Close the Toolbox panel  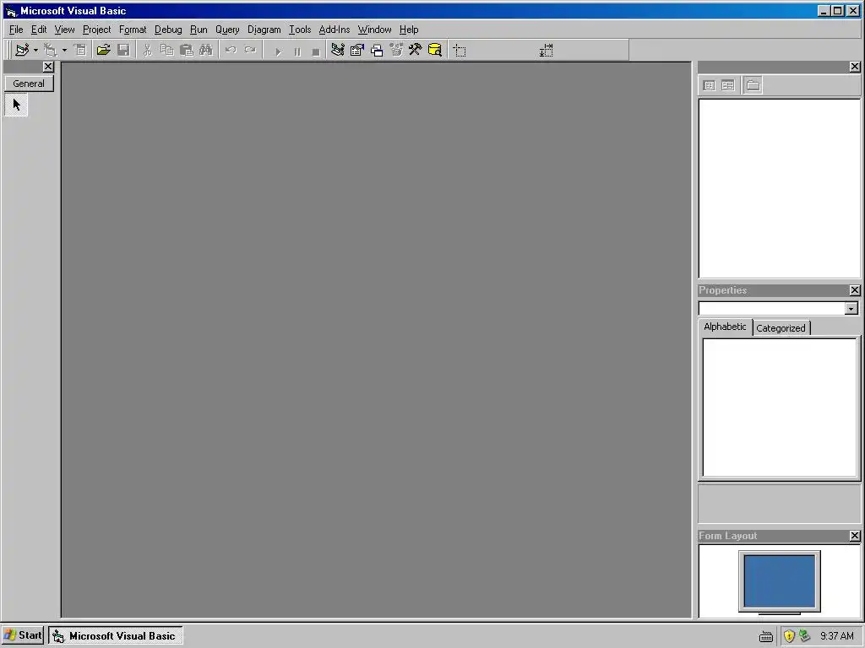point(48,67)
